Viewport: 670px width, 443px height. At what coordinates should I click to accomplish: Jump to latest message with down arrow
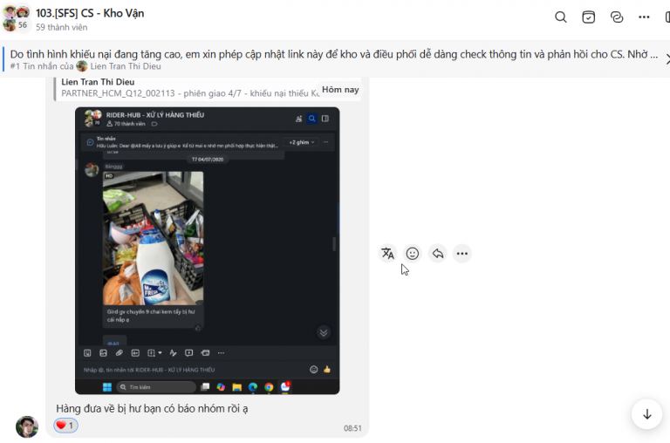coord(647,414)
